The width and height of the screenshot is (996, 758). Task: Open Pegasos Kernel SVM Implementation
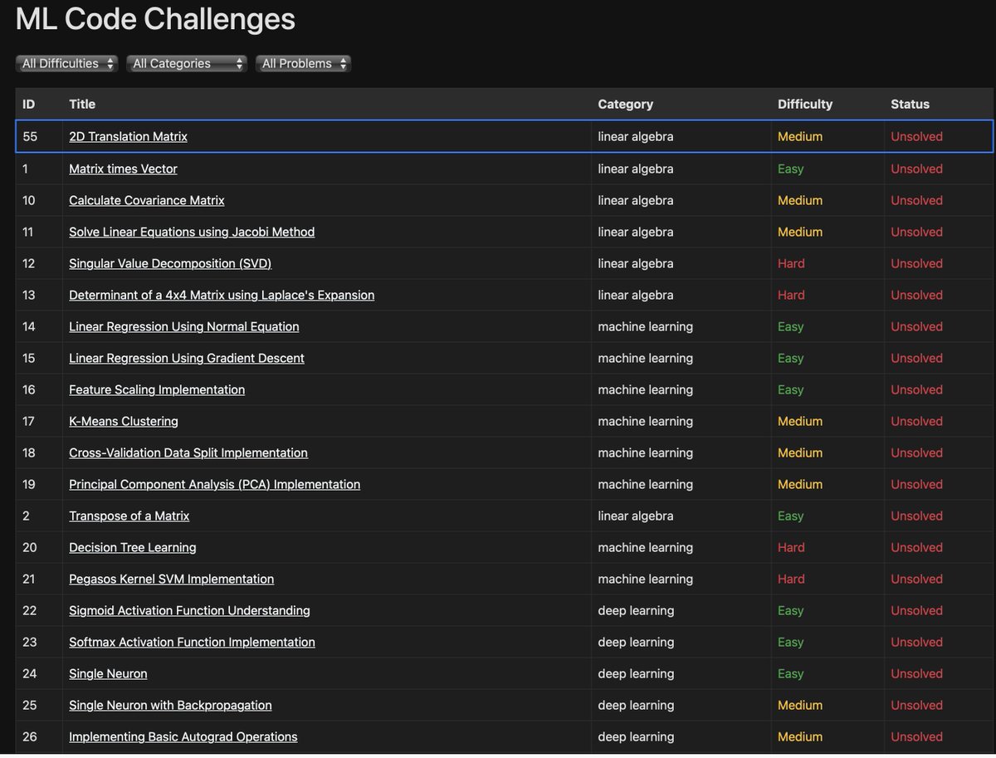171,579
